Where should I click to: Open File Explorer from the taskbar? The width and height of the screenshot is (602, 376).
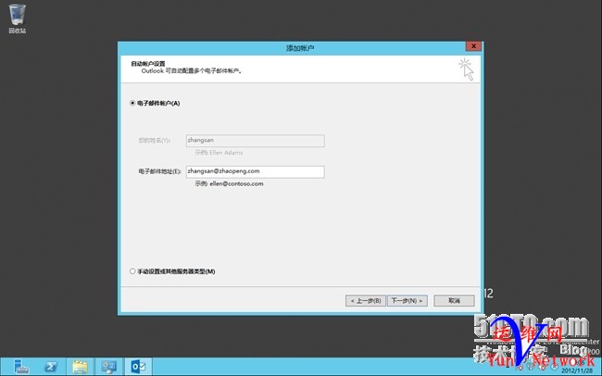pyautogui.click(x=80, y=367)
